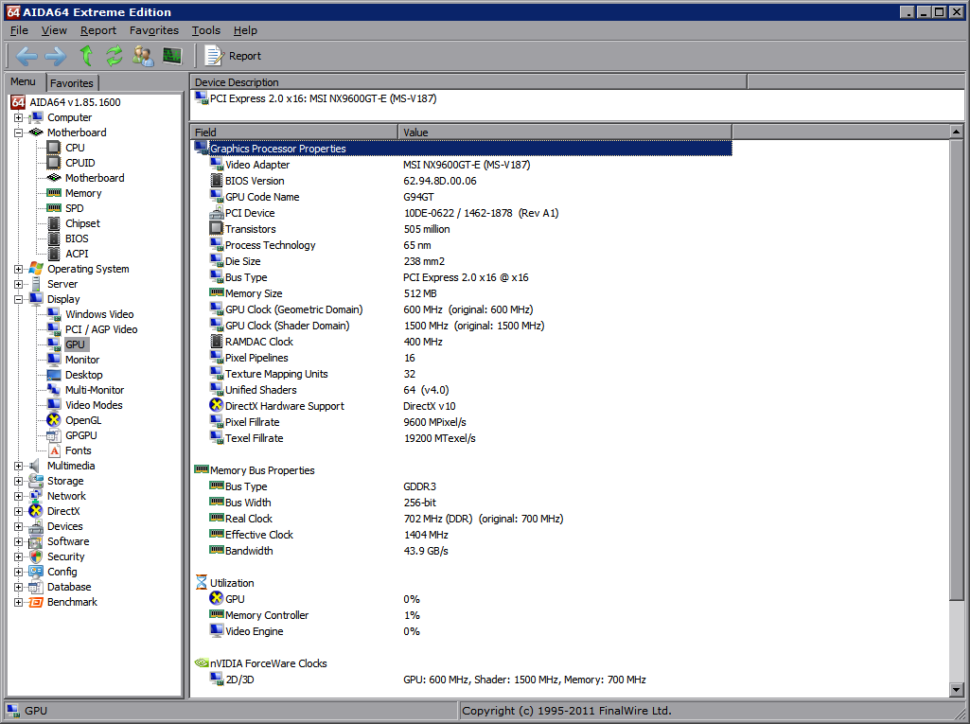Screen dimensions: 970x724
Task: Collapse the Display tree node
Action: [x=19, y=299]
